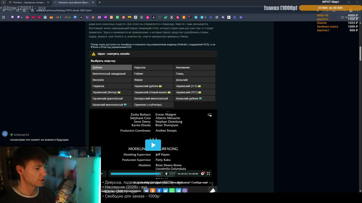Choose the Украинский (Интер) voice-over
This screenshot has height=203, width=362.
(111, 92)
